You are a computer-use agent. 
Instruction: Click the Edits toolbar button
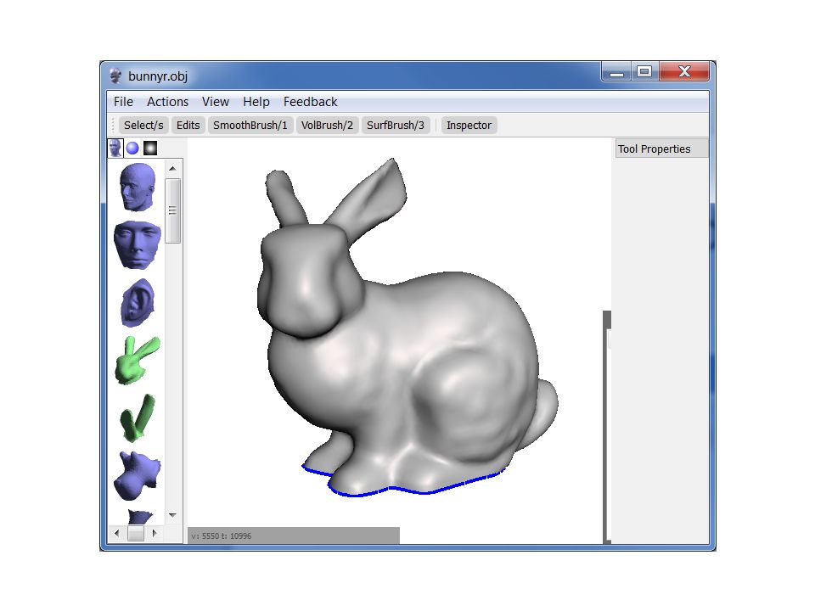click(188, 126)
